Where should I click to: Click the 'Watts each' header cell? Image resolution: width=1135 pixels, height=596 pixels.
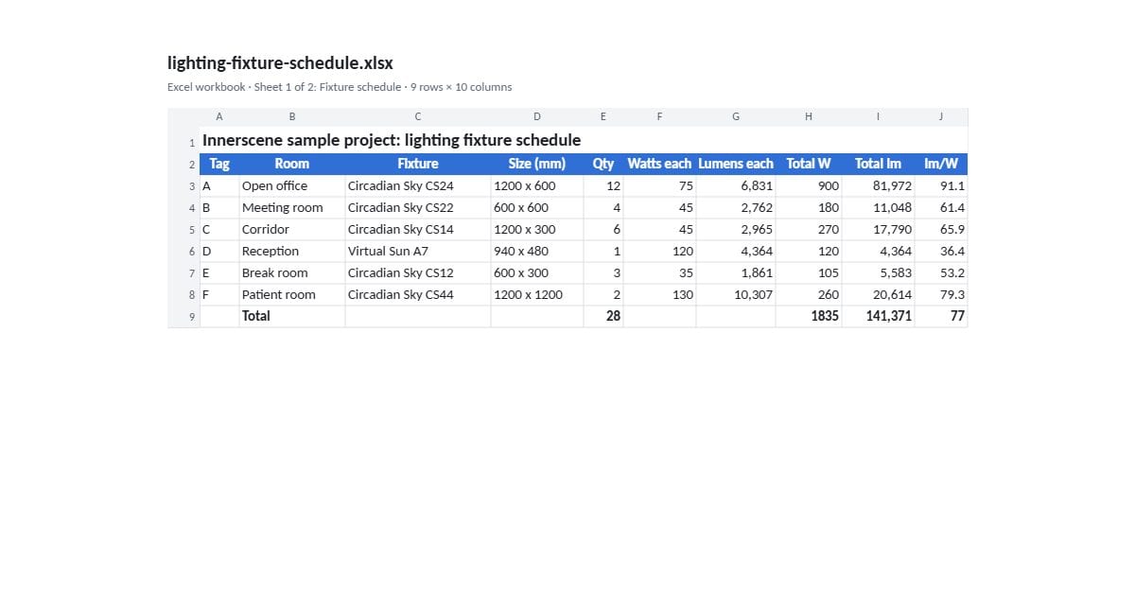pyautogui.click(x=659, y=164)
